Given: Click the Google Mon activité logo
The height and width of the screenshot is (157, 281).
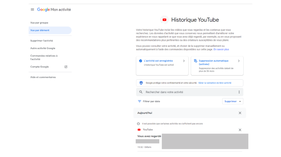Looking at the screenshot, I should [54, 10].
